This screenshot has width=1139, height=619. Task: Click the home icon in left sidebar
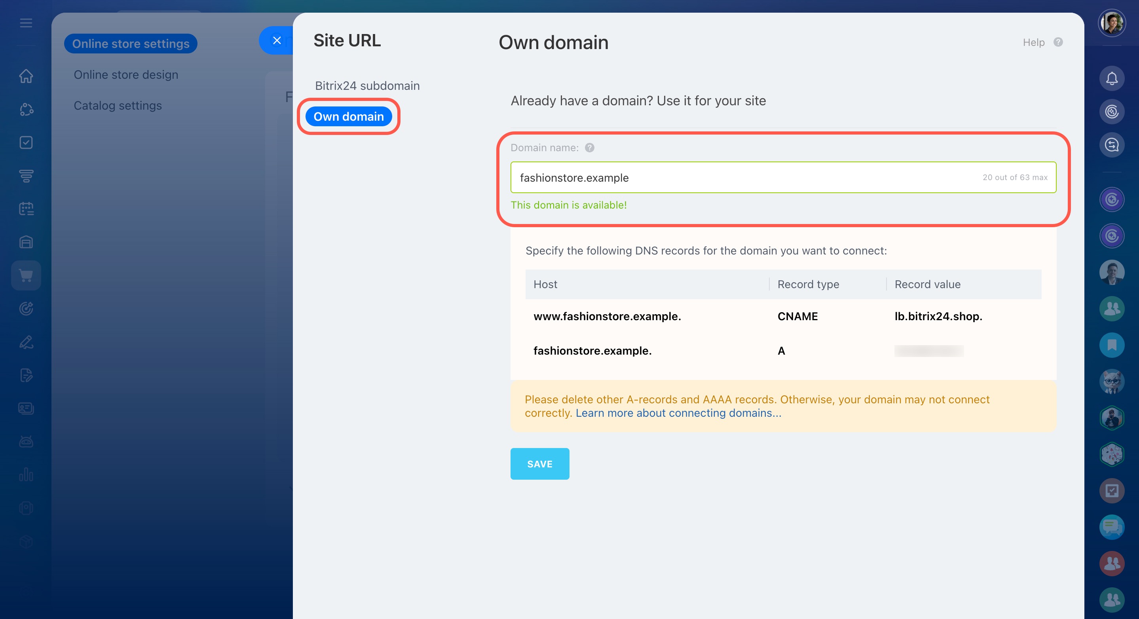pos(26,76)
